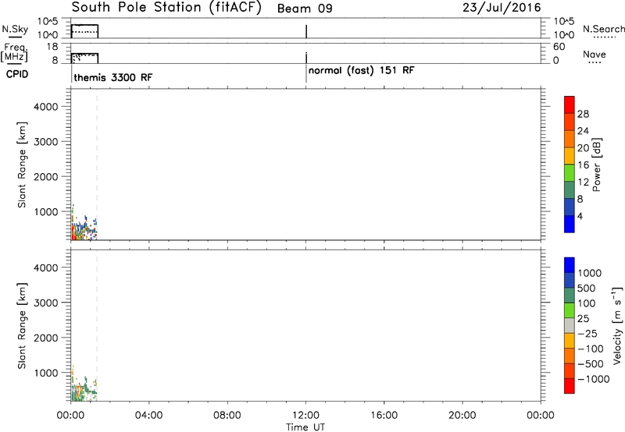Image resolution: width=625 pixels, height=432 pixels.
Task: Click the "4000" tick of the power panel
Action: [45, 107]
